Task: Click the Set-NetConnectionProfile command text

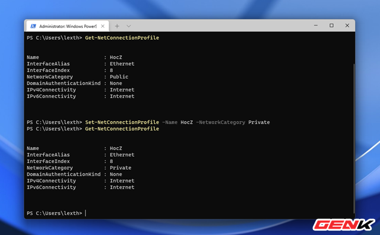Action: click(122, 122)
